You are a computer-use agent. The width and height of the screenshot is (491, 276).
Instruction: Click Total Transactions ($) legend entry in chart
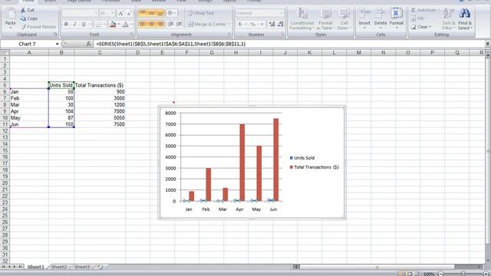(314, 167)
